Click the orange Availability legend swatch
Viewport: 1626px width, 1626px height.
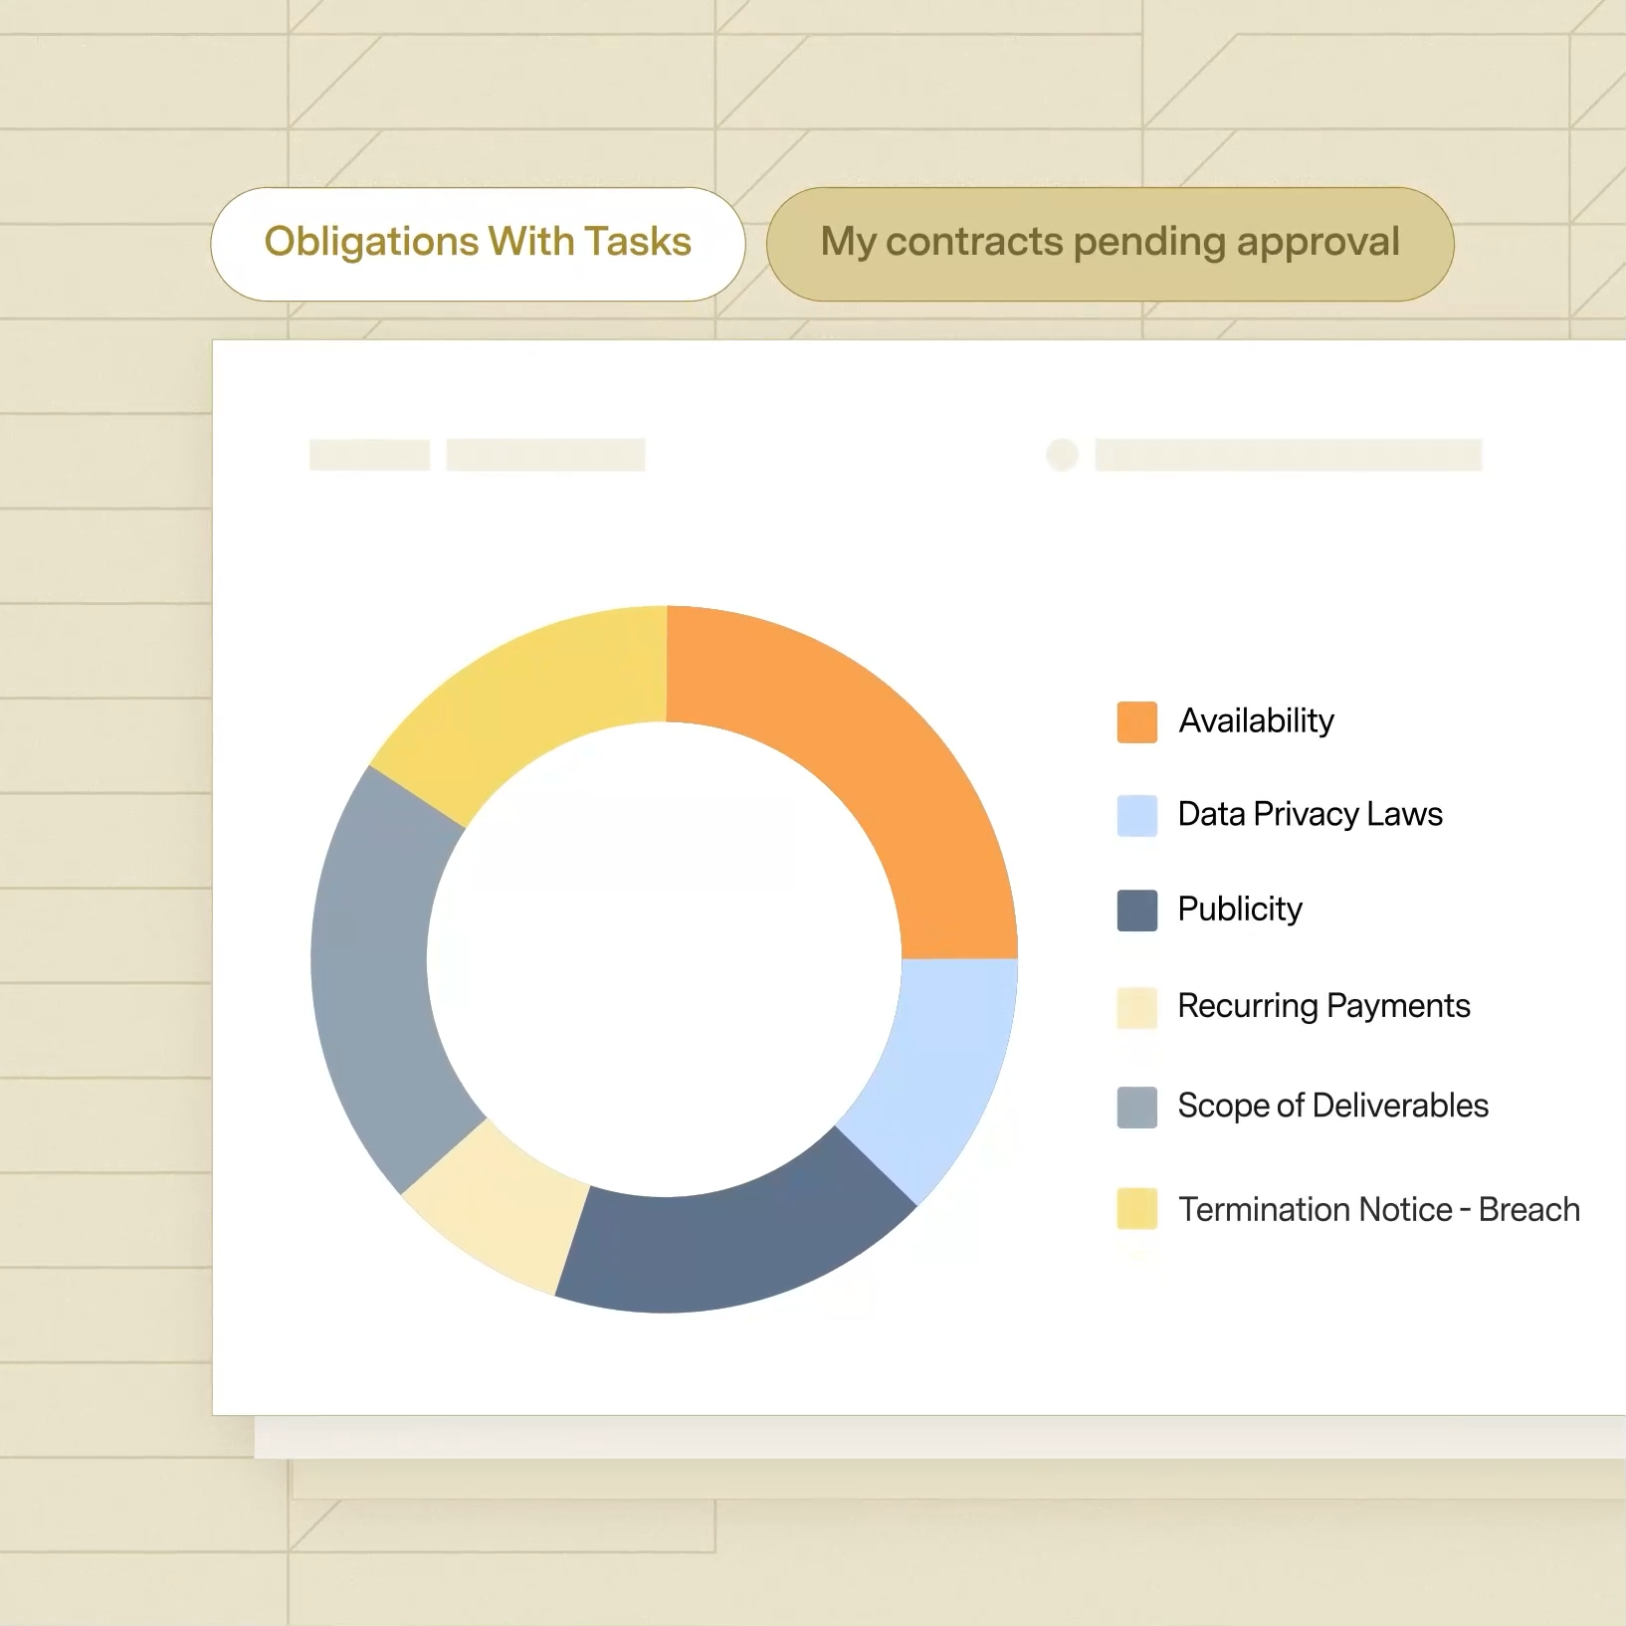pos(1136,721)
